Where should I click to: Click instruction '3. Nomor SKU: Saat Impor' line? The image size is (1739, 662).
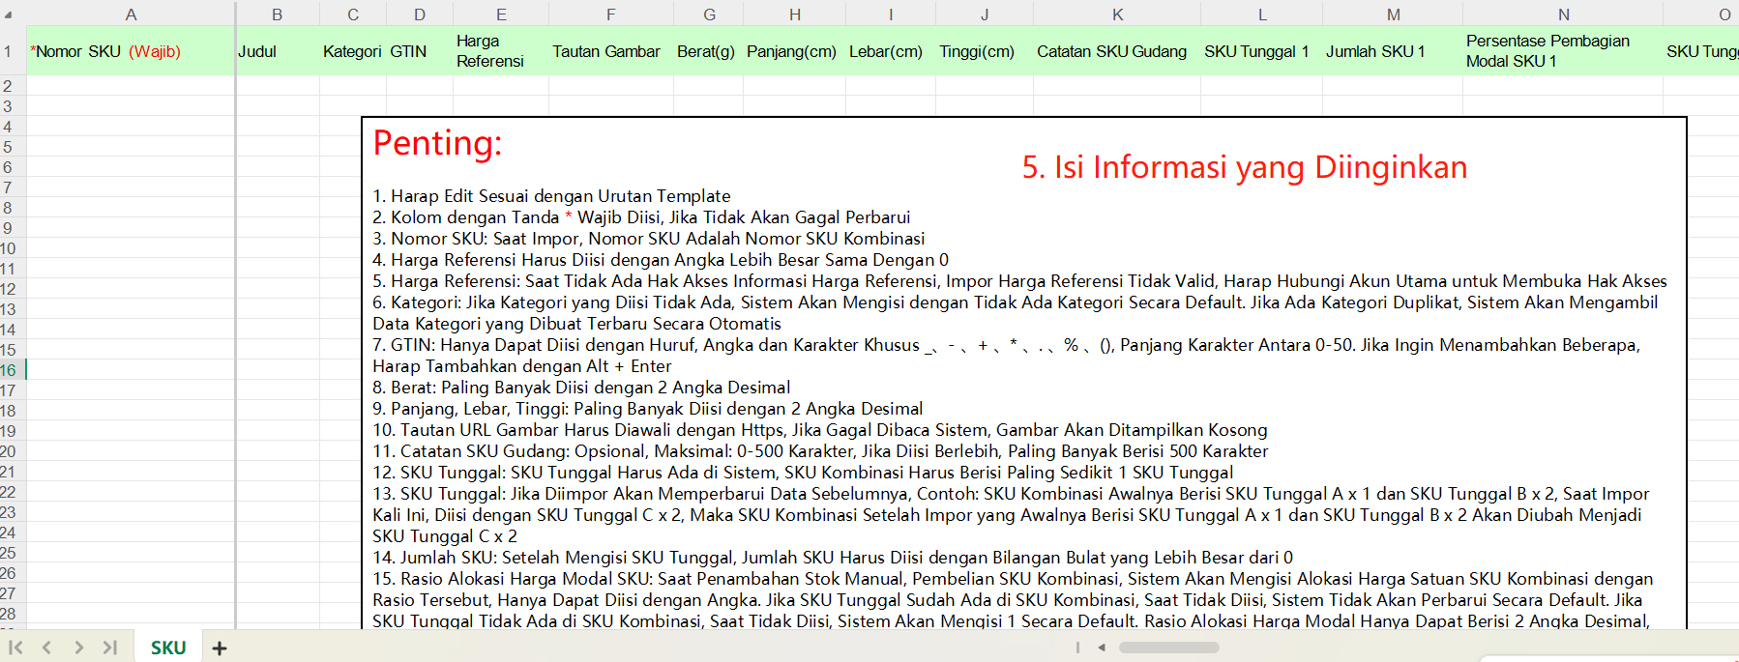648,239
